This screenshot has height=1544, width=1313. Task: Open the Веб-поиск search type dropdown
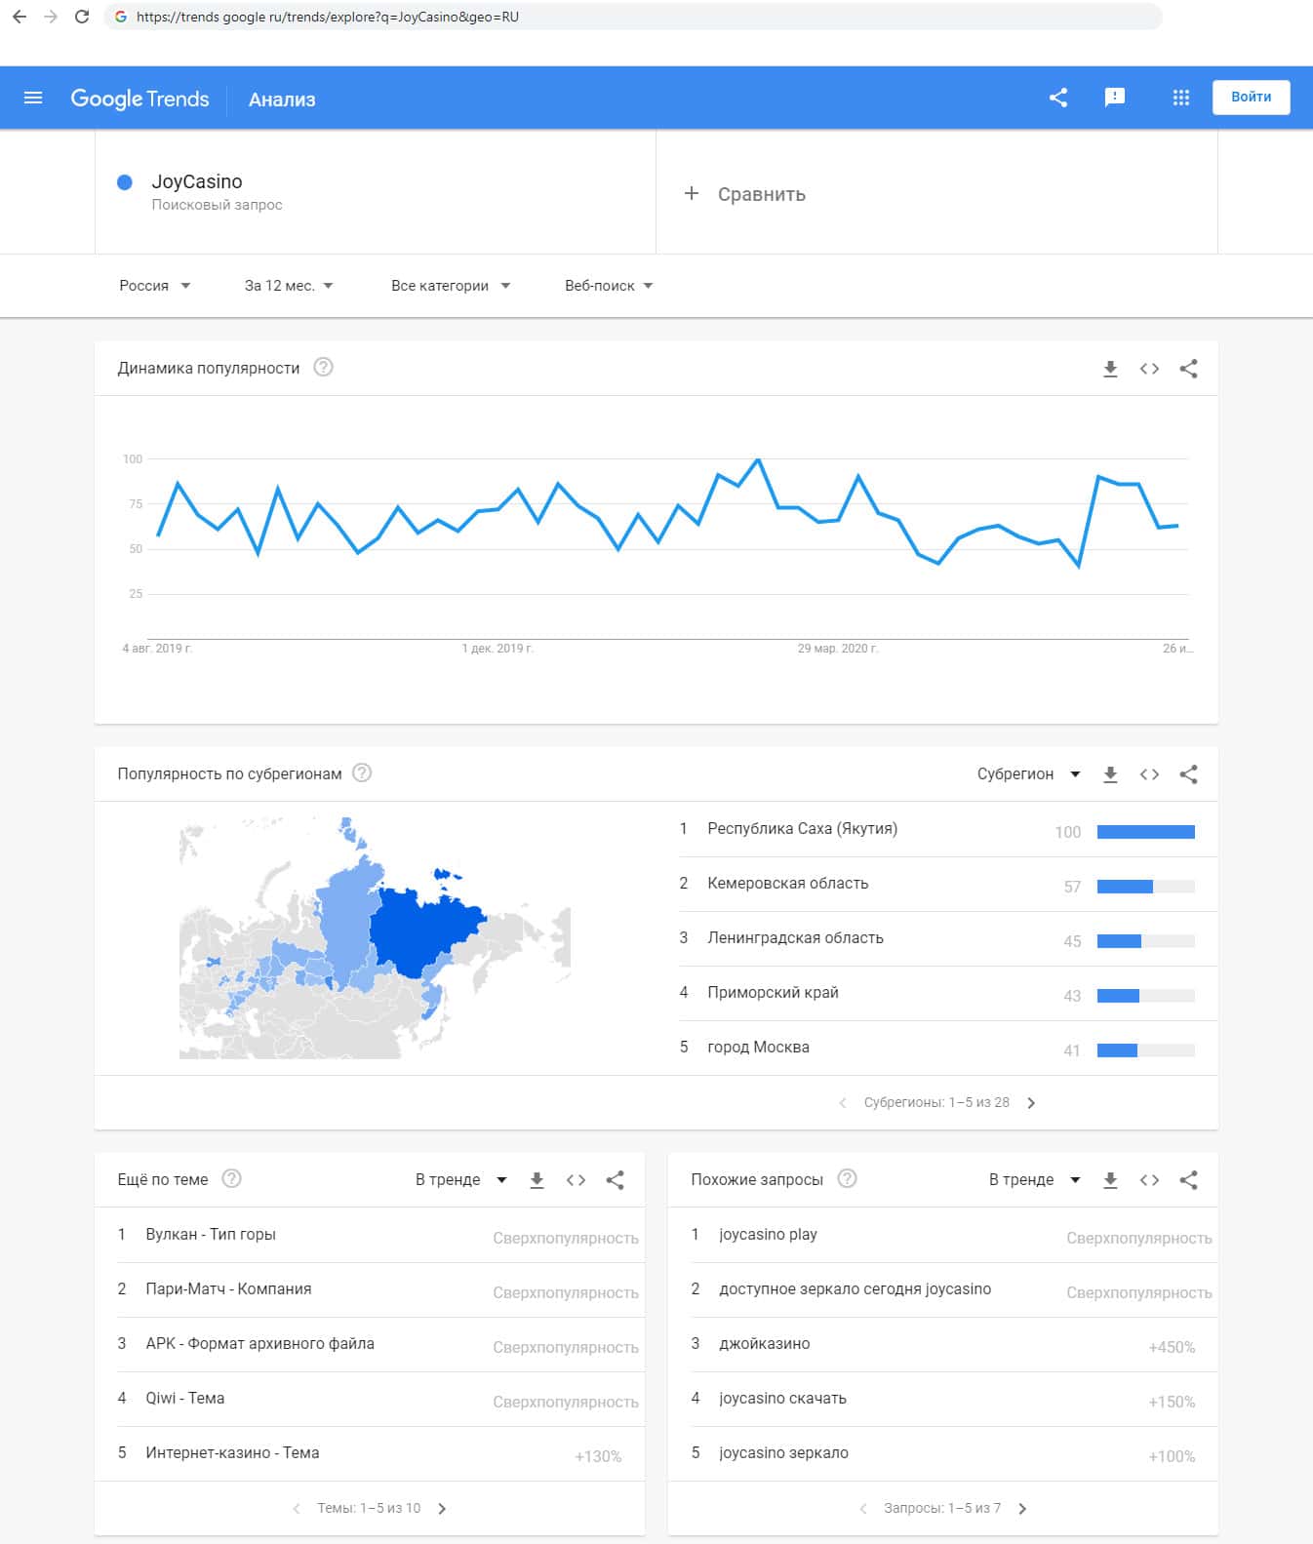[x=609, y=286]
